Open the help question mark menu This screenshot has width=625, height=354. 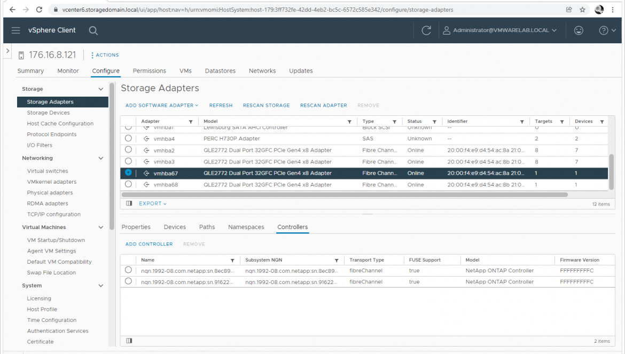pos(607,30)
